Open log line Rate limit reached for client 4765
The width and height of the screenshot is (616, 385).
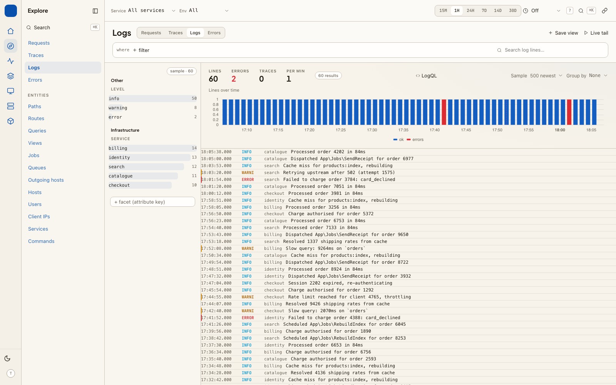pyautogui.click(x=408, y=297)
